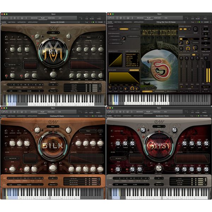Click the EW logo above RA emblem

pyautogui.click(x=53, y=27)
